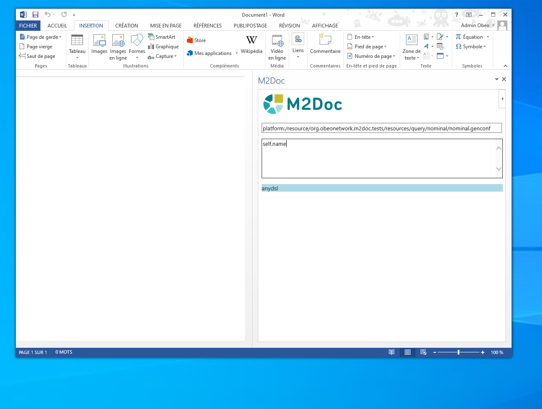Open the FICHIER menu
This screenshot has height=409, width=542.
coord(28,26)
